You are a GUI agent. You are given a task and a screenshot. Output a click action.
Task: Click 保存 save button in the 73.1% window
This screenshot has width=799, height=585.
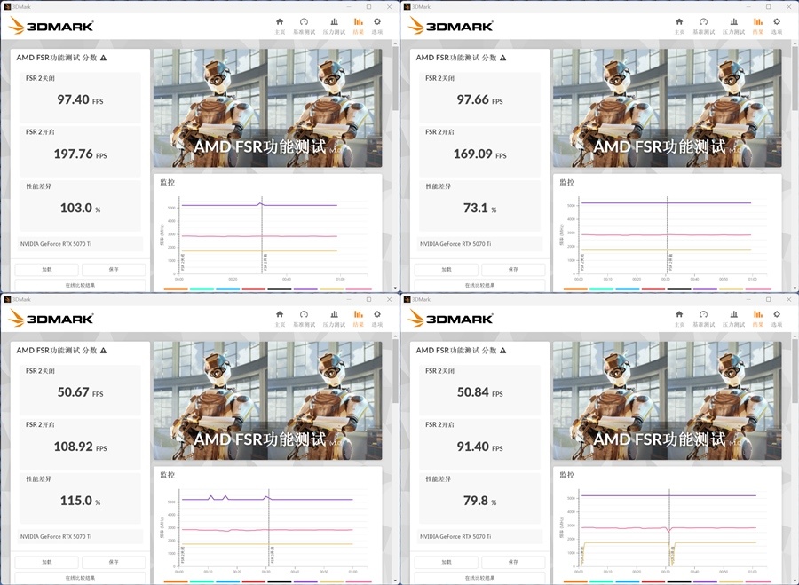pyautogui.click(x=513, y=269)
